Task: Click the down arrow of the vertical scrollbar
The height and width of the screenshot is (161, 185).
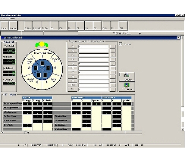Action: point(182,129)
